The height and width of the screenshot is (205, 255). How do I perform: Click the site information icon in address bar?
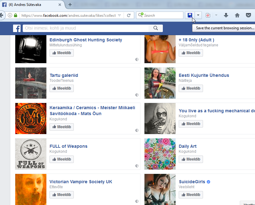[x=10, y=15]
